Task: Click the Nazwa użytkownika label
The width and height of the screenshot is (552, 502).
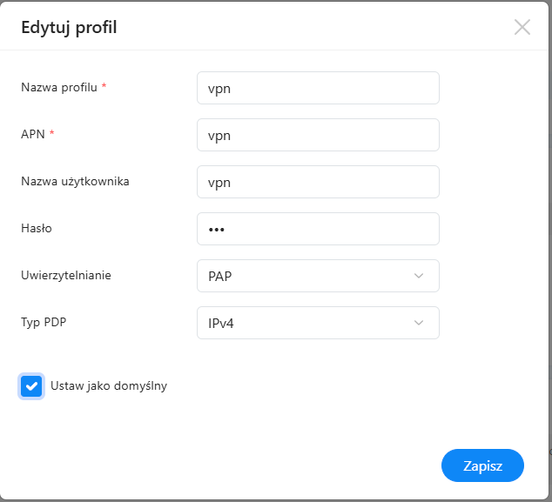Action: pos(75,181)
